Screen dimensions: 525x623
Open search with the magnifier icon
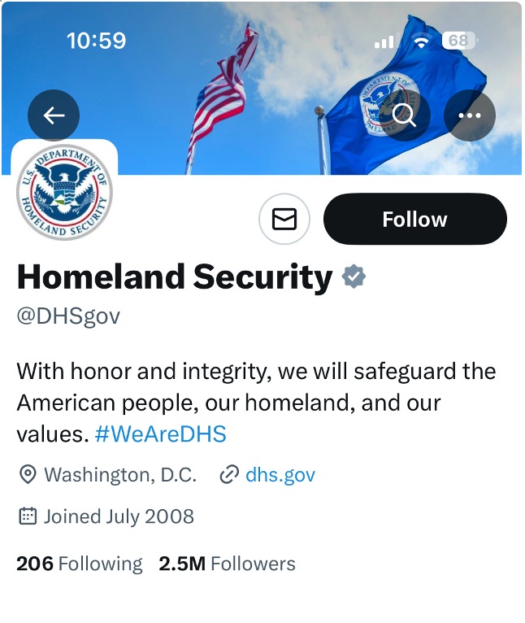coord(404,115)
